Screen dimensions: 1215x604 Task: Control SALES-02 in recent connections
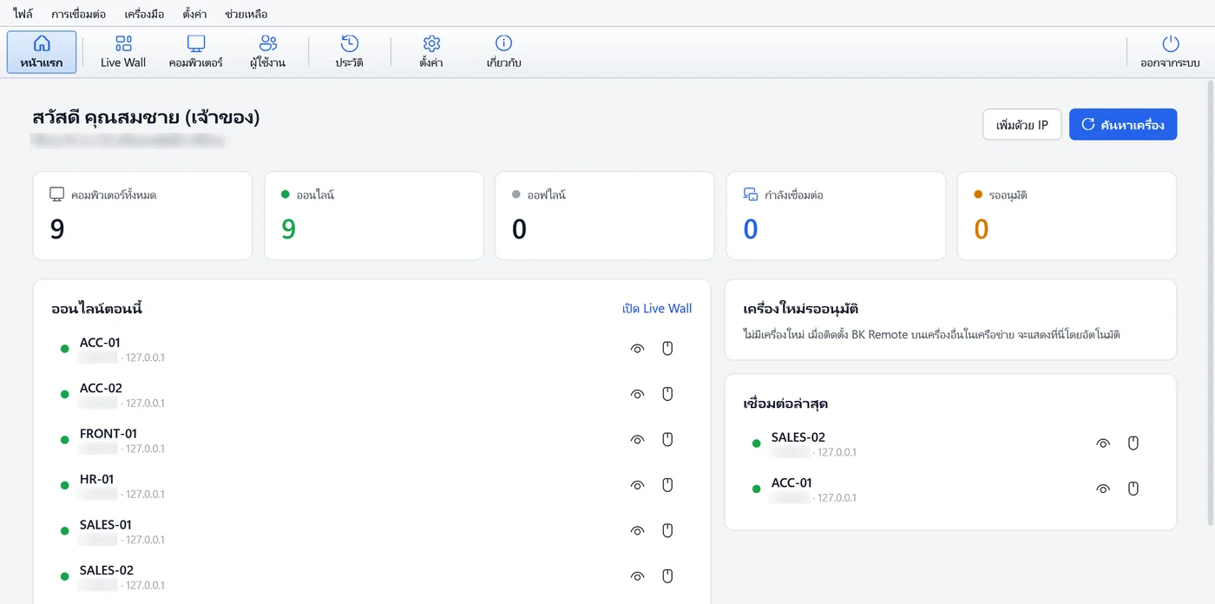click(x=1133, y=443)
